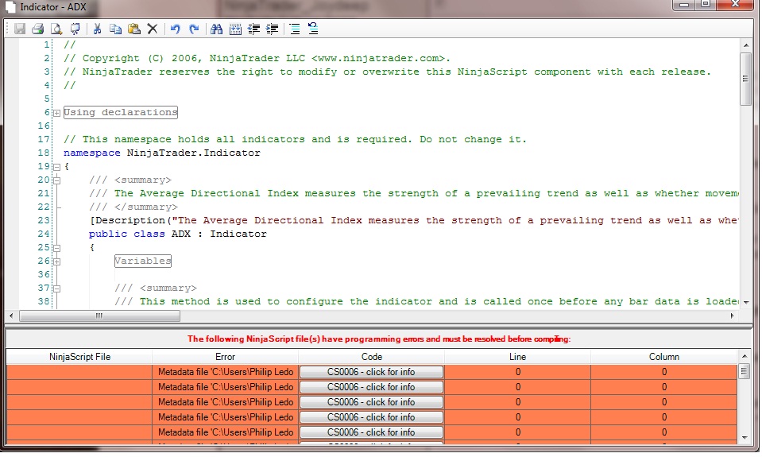
Task: Collapse the namespace block at line 19
Action: point(57,167)
